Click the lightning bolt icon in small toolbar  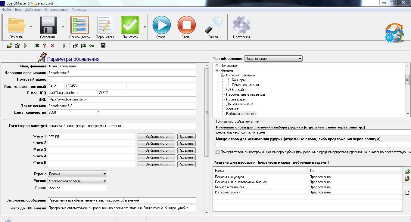point(64,46)
